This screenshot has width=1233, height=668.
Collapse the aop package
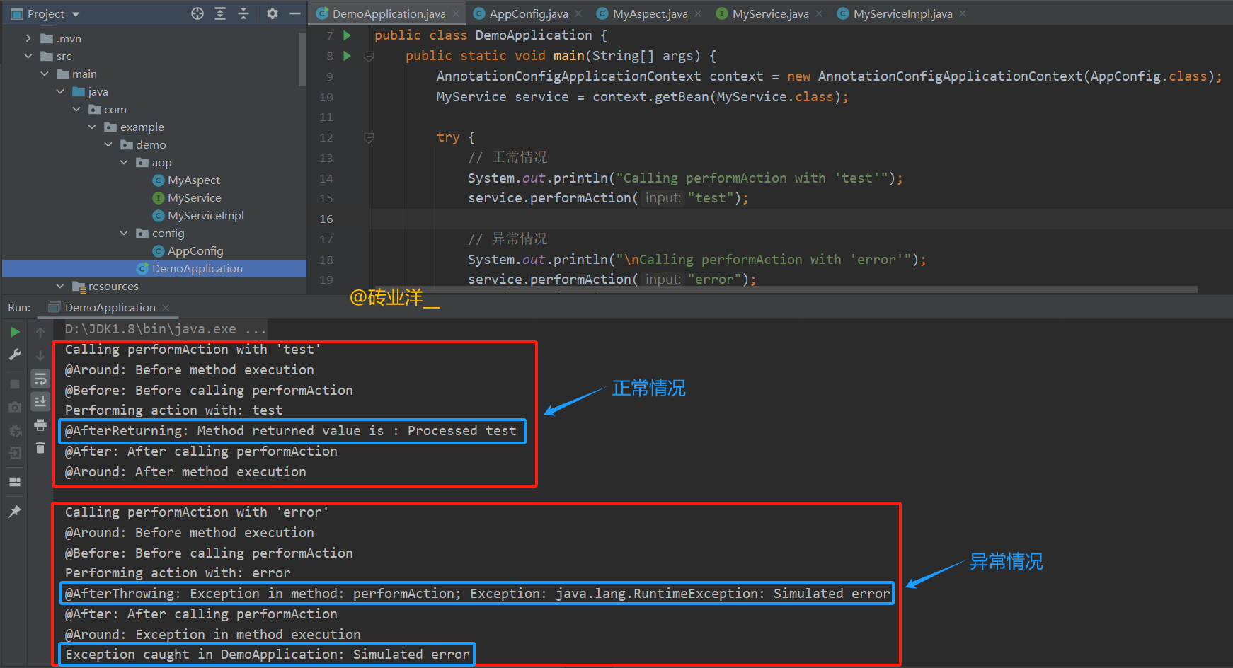[x=125, y=162]
